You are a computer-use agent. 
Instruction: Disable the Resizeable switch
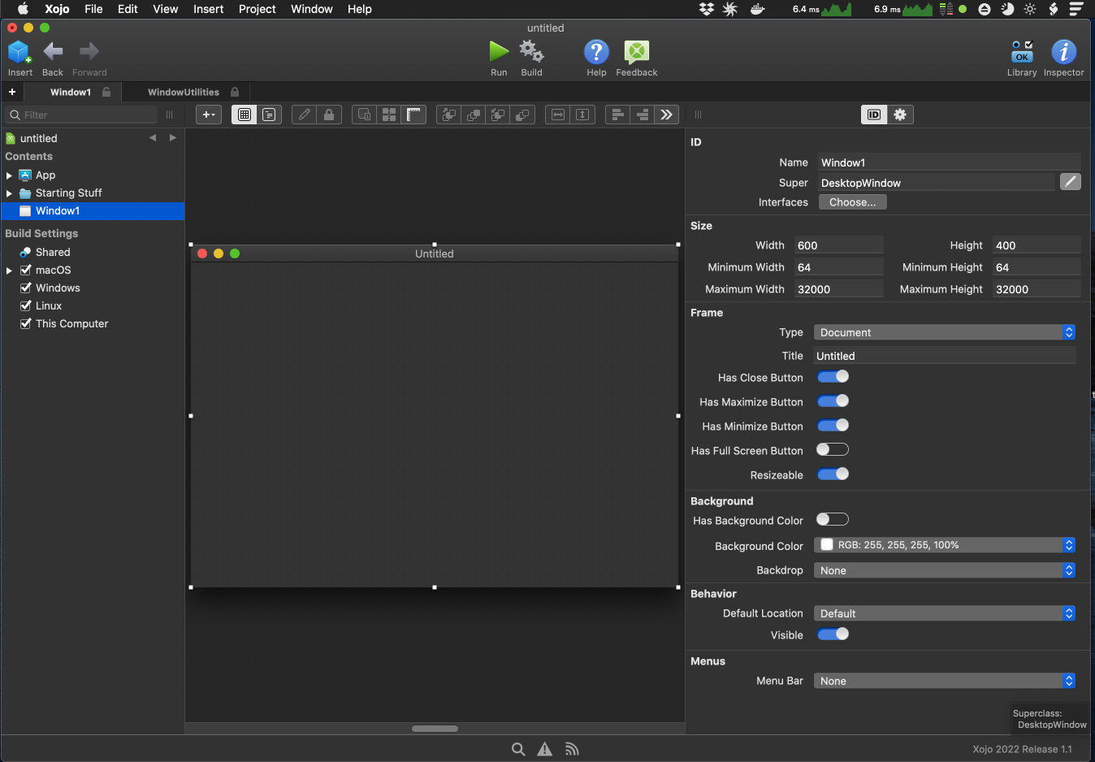(x=833, y=474)
